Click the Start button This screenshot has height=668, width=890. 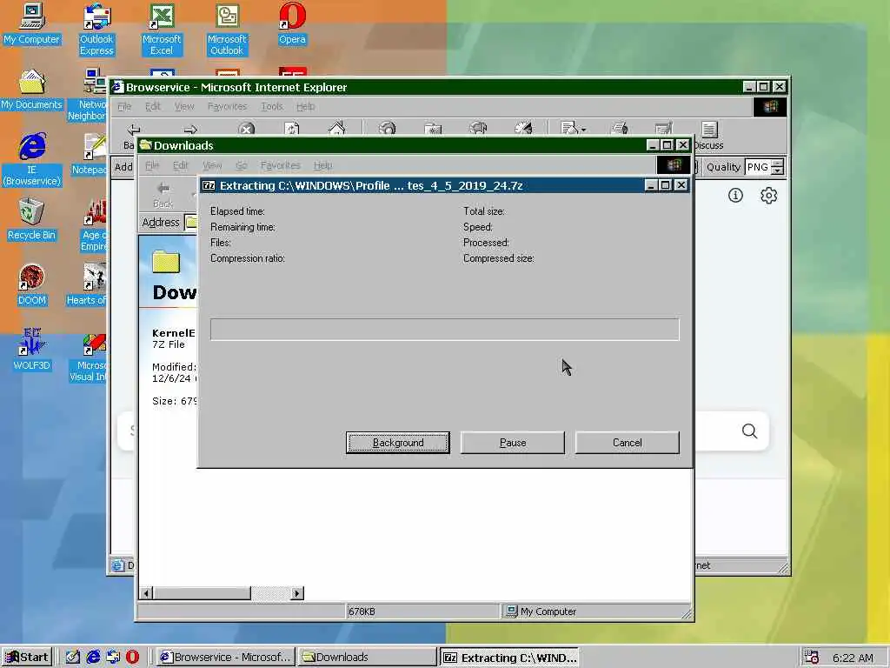[27, 657]
